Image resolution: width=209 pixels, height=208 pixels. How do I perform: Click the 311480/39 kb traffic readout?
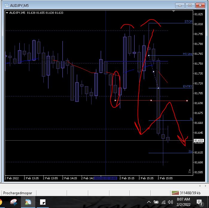pos(190,193)
